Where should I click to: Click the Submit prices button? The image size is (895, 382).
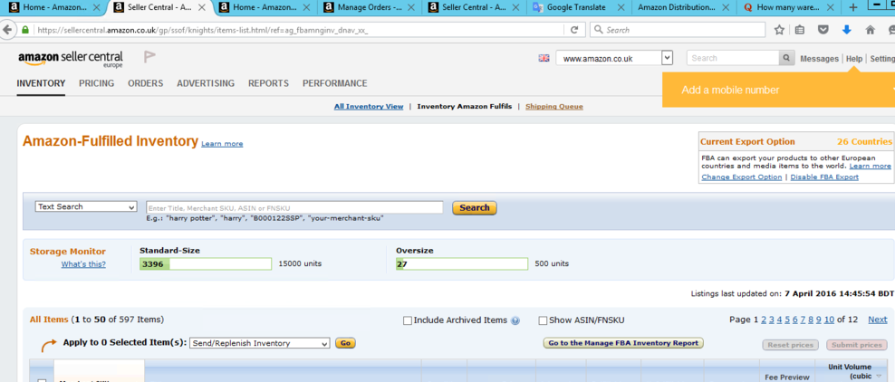click(857, 345)
